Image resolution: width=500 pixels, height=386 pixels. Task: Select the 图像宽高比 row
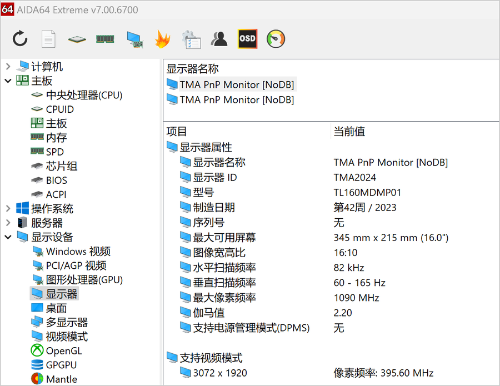(x=219, y=253)
